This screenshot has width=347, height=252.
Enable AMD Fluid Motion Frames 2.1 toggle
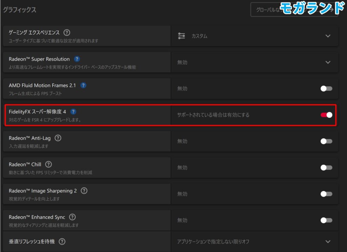(x=326, y=88)
